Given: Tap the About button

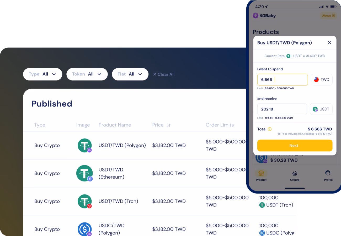Looking at the screenshot, I should click(328, 16).
